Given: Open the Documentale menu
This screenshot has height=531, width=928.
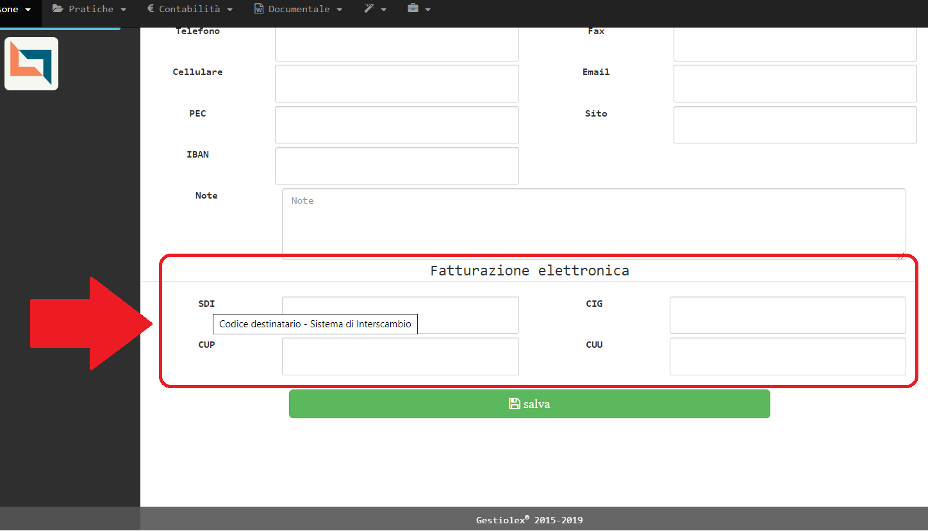Looking at the screenshot, I should pyautogui.click(x=298, y=9).
